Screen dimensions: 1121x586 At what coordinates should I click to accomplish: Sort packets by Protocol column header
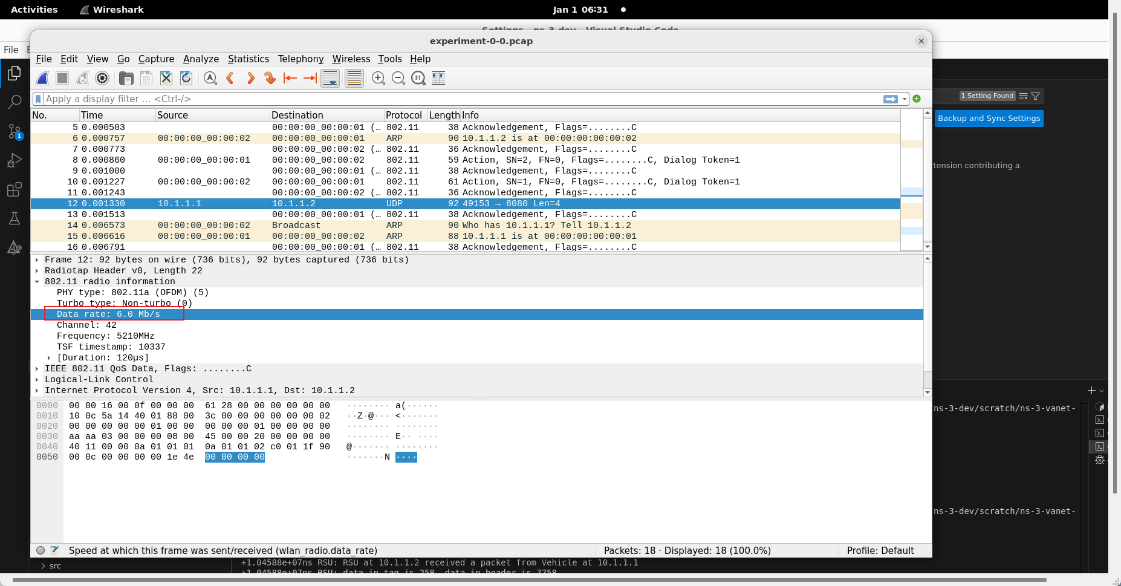tap(405, 115)
